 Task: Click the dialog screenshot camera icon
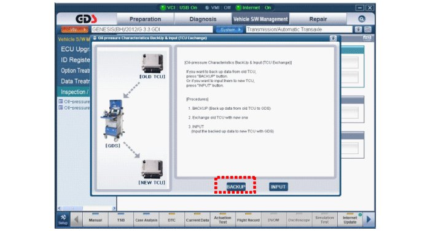point(333,39)
